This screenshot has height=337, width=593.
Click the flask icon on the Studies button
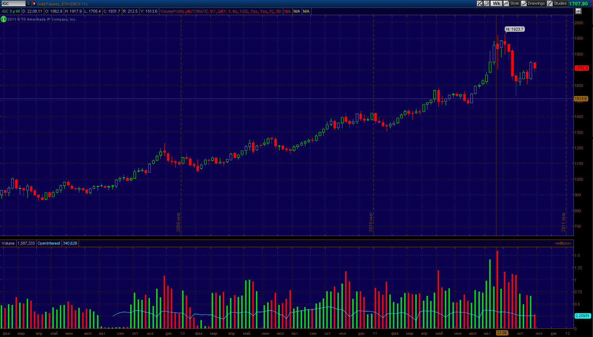tap(550, 3)
